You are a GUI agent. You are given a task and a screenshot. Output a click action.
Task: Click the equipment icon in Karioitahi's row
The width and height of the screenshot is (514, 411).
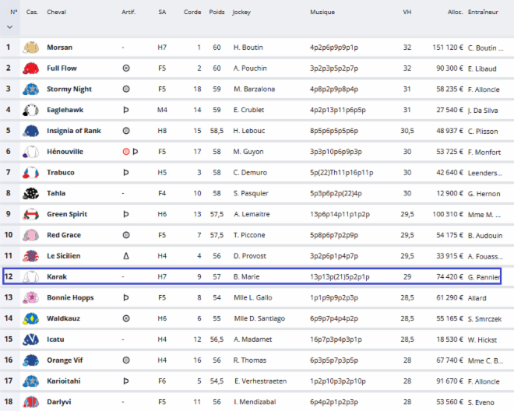point(126,381)
